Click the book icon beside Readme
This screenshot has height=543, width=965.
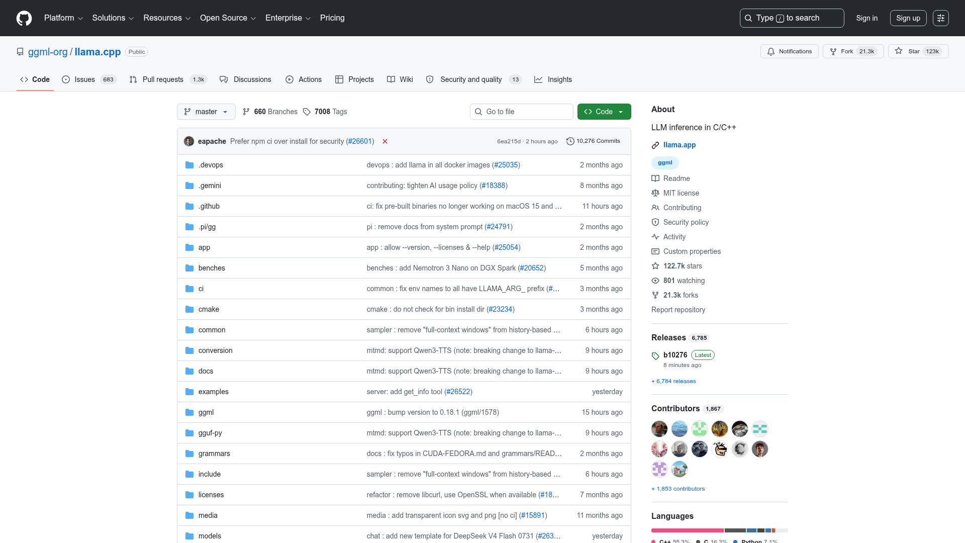click(x=655, y=178)
